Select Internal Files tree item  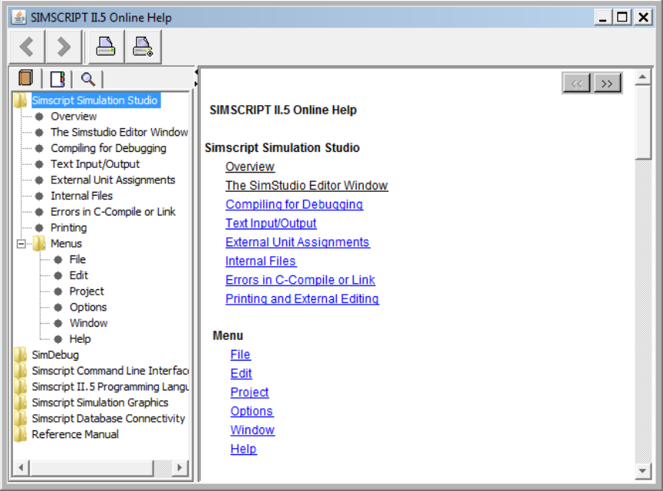pos(81,196)
